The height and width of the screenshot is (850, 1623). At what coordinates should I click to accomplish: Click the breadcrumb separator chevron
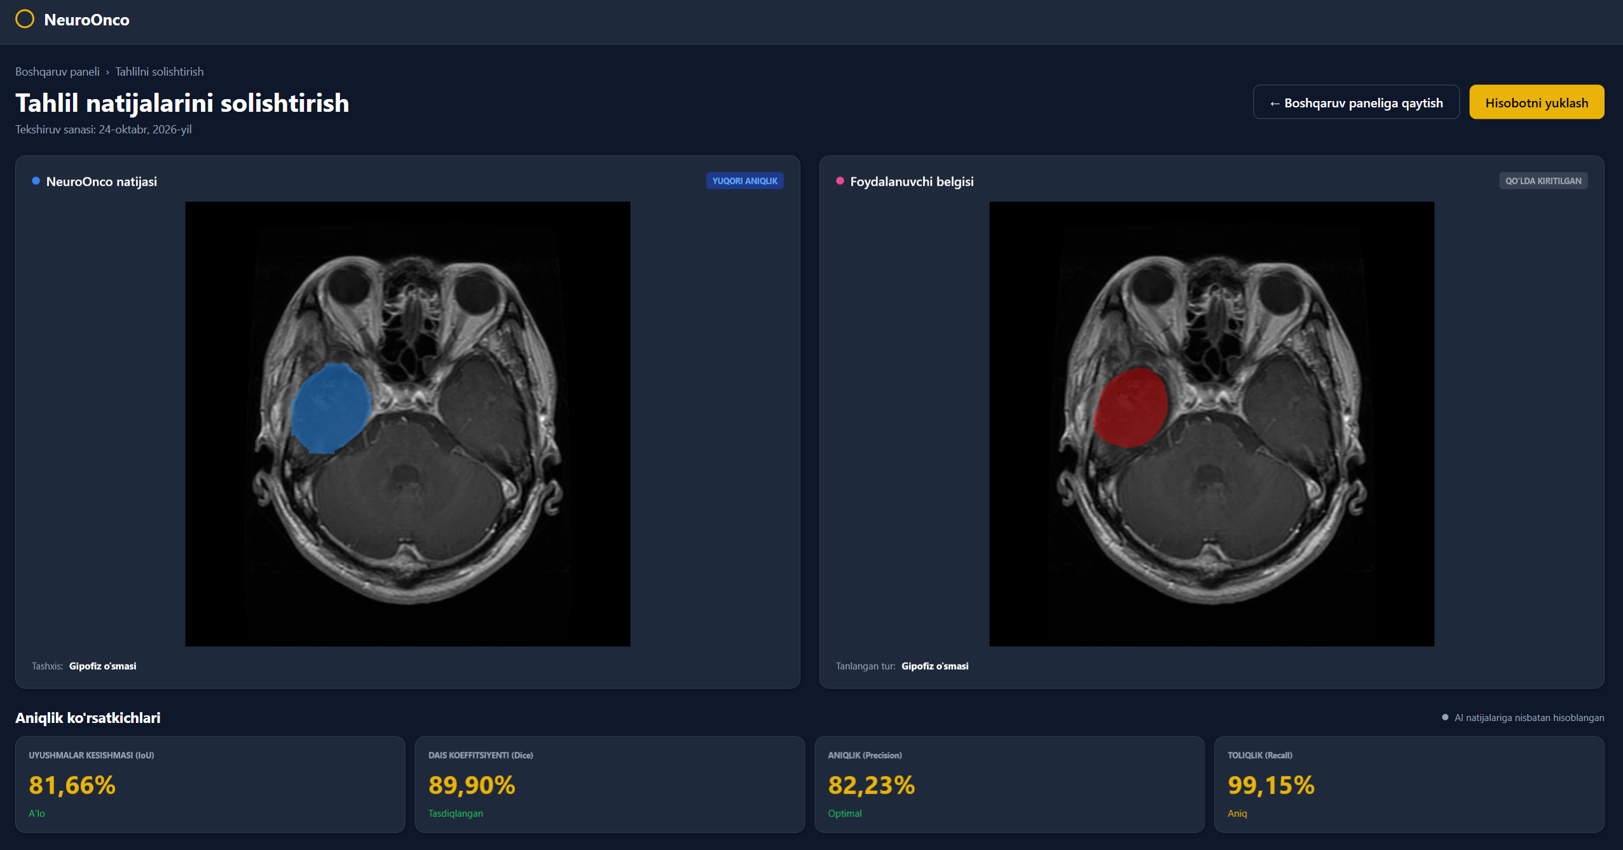pyautogui.click(x=107, y=71)
